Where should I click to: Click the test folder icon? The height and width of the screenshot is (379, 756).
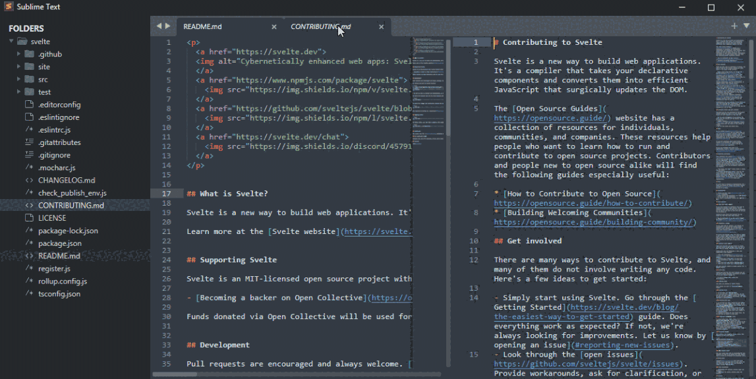click(30, 92)
